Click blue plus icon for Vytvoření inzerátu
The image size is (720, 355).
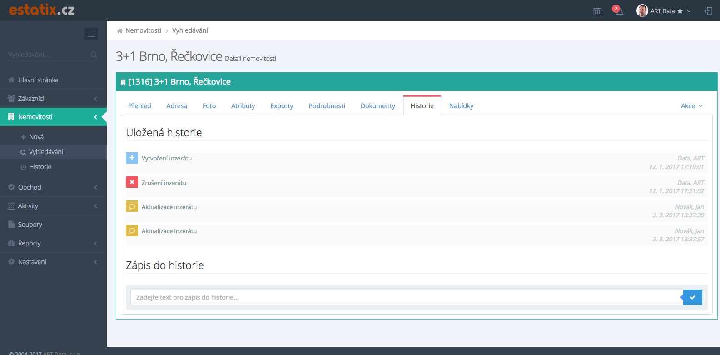coord(132,158)
